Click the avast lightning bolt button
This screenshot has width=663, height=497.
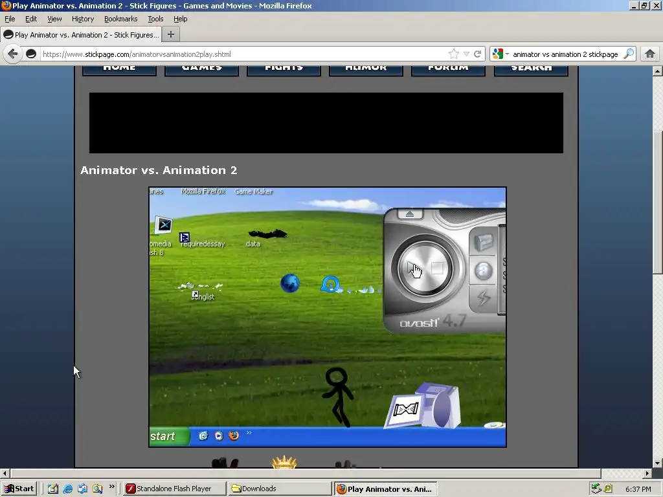click(484, 298)
